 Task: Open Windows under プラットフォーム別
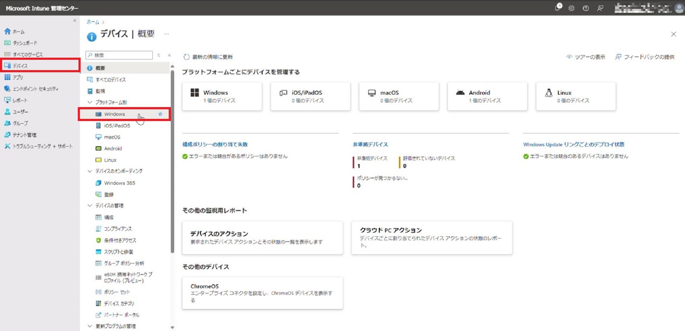[124, 114]
